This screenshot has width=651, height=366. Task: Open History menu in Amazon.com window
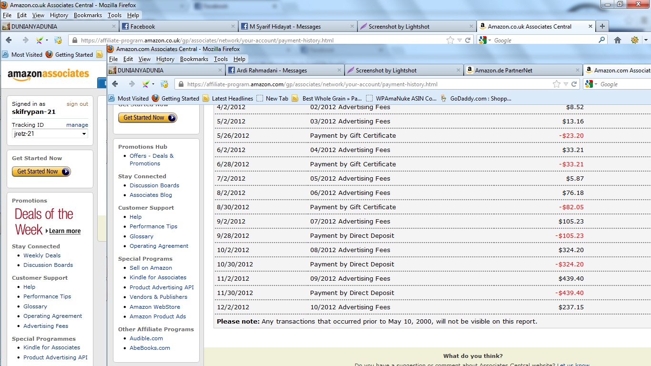point(165,59)
